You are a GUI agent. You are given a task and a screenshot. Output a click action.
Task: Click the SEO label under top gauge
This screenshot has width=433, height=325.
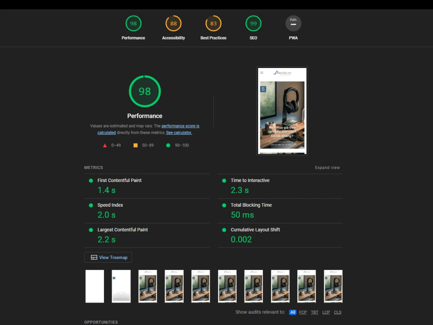point(253,38)
